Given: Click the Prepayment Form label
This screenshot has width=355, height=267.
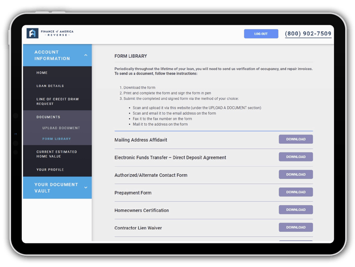Looking at the screenshot, I should [133, 193].
